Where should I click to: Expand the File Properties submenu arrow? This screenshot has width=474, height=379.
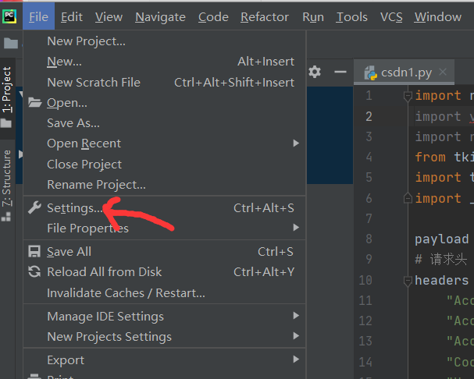click(296, 228)
